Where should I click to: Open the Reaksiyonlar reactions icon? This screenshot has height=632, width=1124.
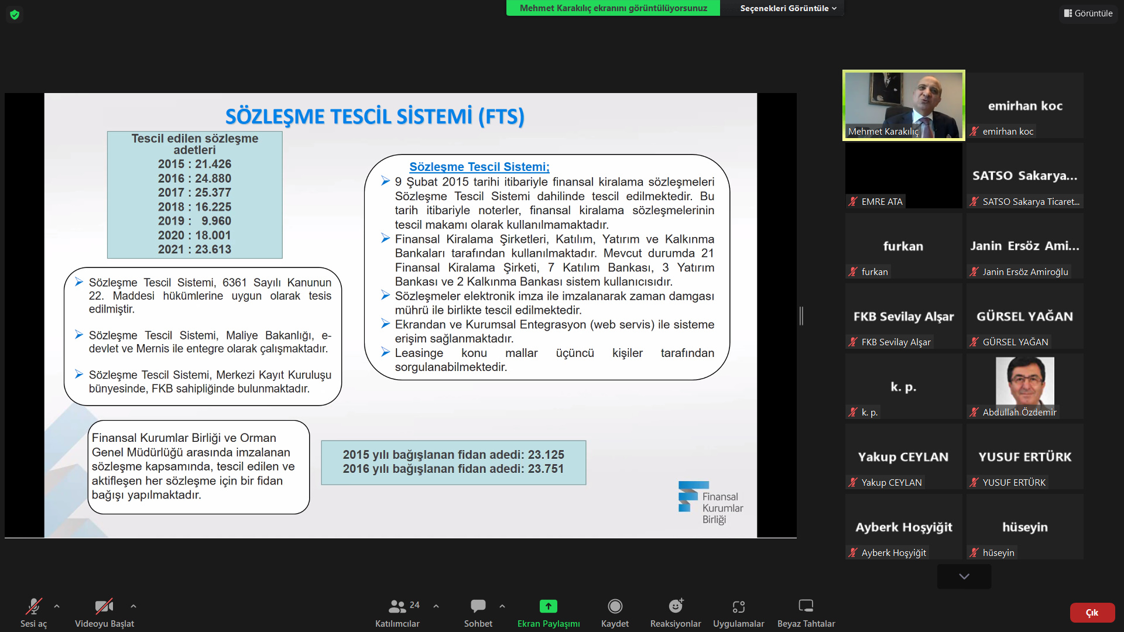pos(676,607)
